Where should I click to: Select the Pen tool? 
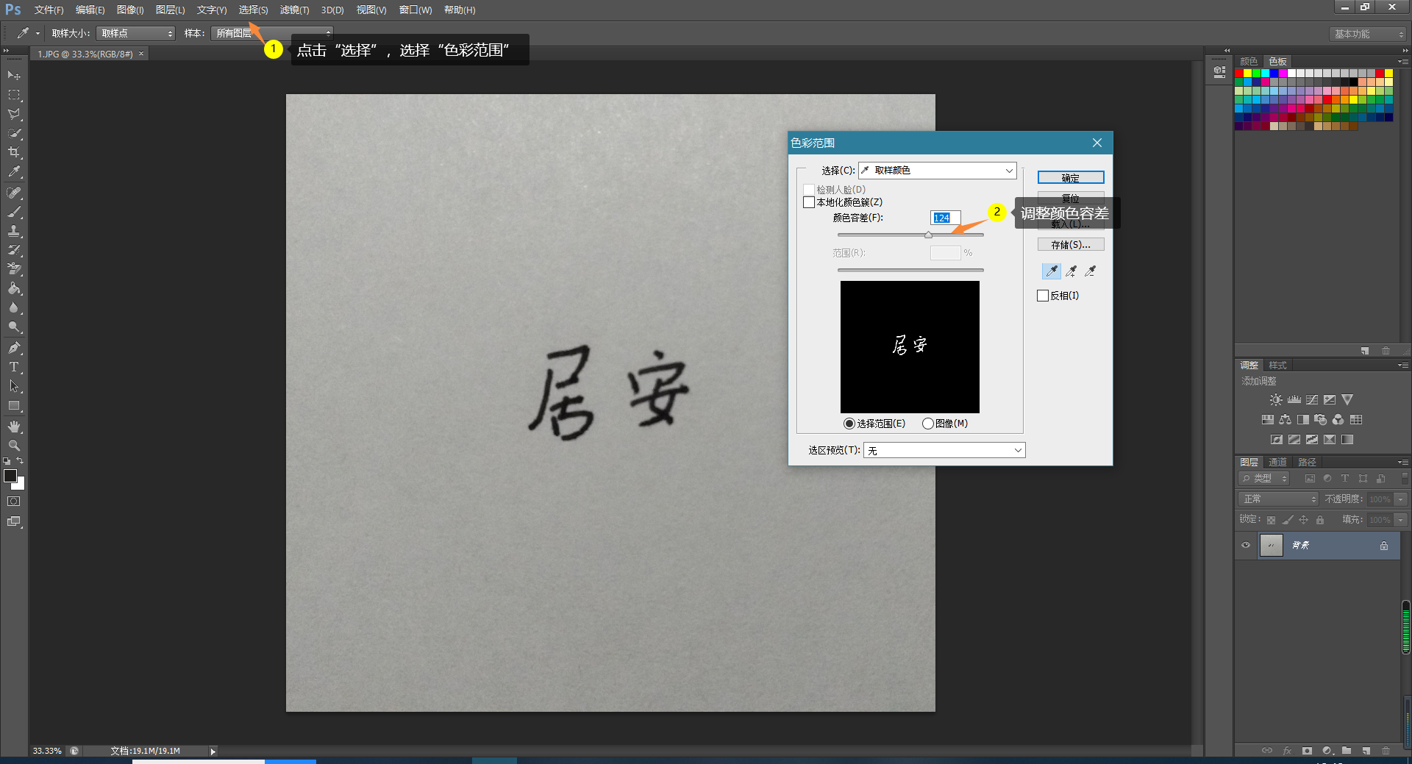[14, 348]
